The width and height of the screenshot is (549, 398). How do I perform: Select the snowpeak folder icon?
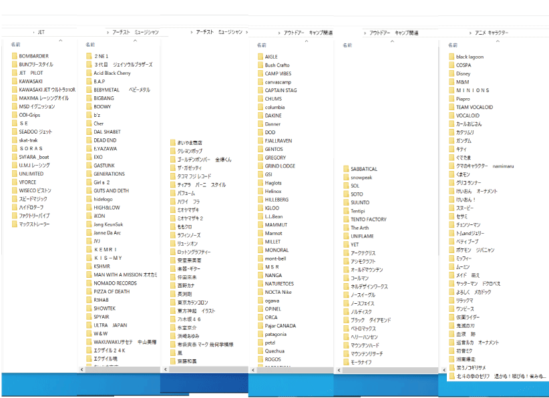[x=346, y=178]
